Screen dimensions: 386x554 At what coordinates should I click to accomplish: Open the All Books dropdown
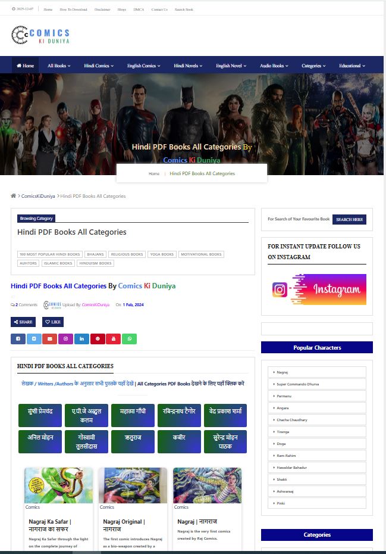coord(59,66)
